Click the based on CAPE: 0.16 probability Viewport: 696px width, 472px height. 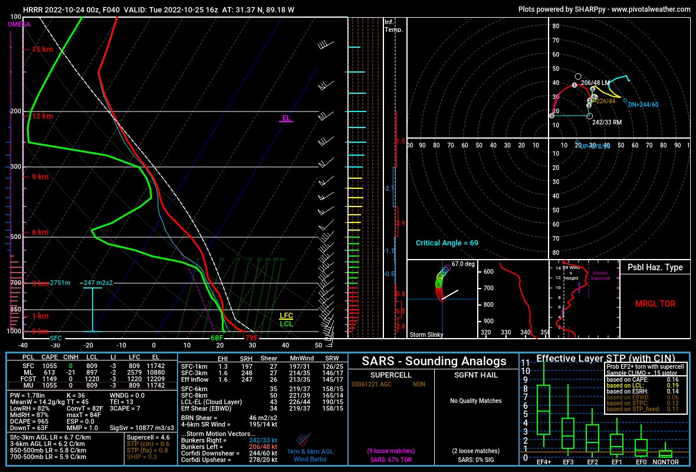643,379
